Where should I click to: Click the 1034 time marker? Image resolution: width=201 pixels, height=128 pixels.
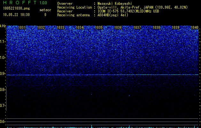pyautogui.click(x=80, y=28)
